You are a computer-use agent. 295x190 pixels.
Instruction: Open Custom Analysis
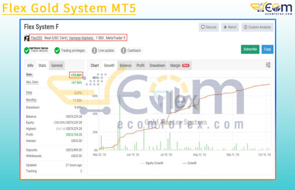point(257,27)
